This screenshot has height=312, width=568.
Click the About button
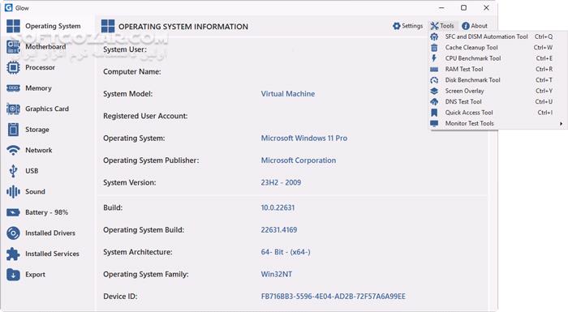click(x=475, y=26)
